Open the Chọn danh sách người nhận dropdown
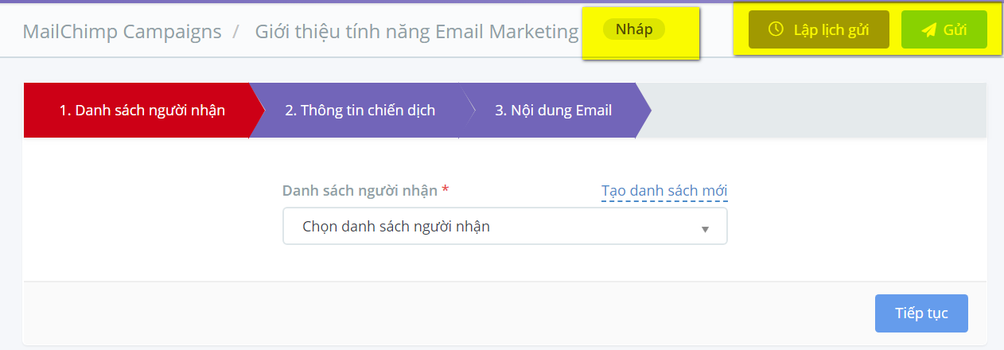1004x350 pixels. click(505, 227)
